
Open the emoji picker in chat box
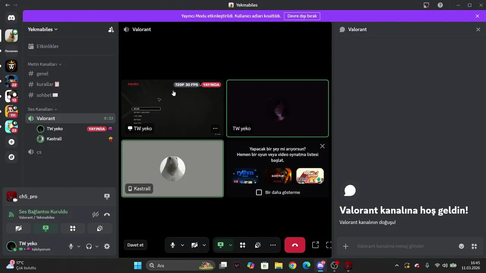(461, 246)
